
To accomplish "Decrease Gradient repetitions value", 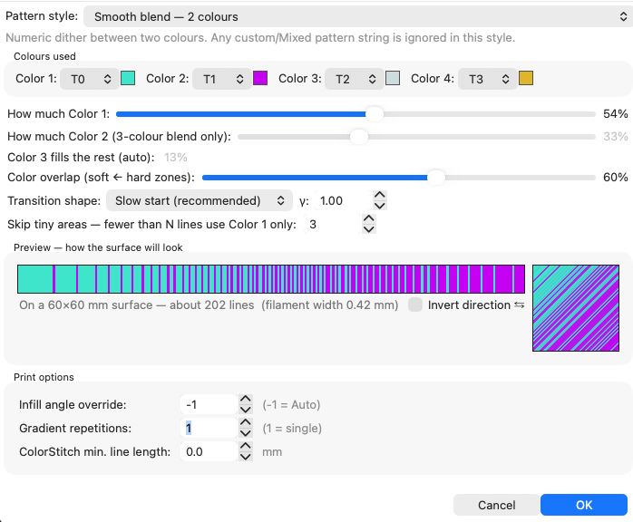I will (246, 433).
